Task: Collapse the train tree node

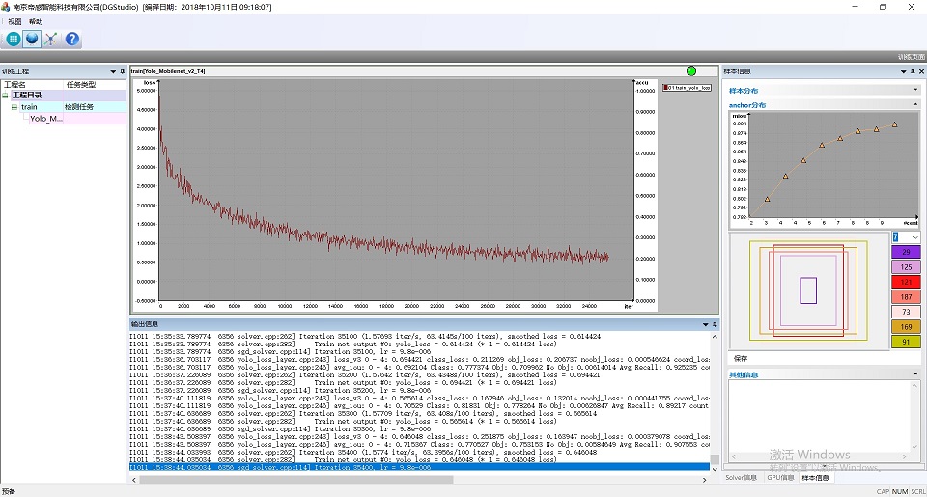Action: (x=14, y=107)
